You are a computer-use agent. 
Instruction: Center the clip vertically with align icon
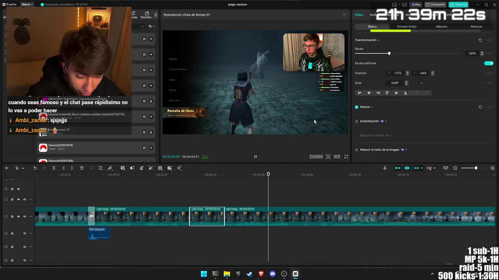396,93
